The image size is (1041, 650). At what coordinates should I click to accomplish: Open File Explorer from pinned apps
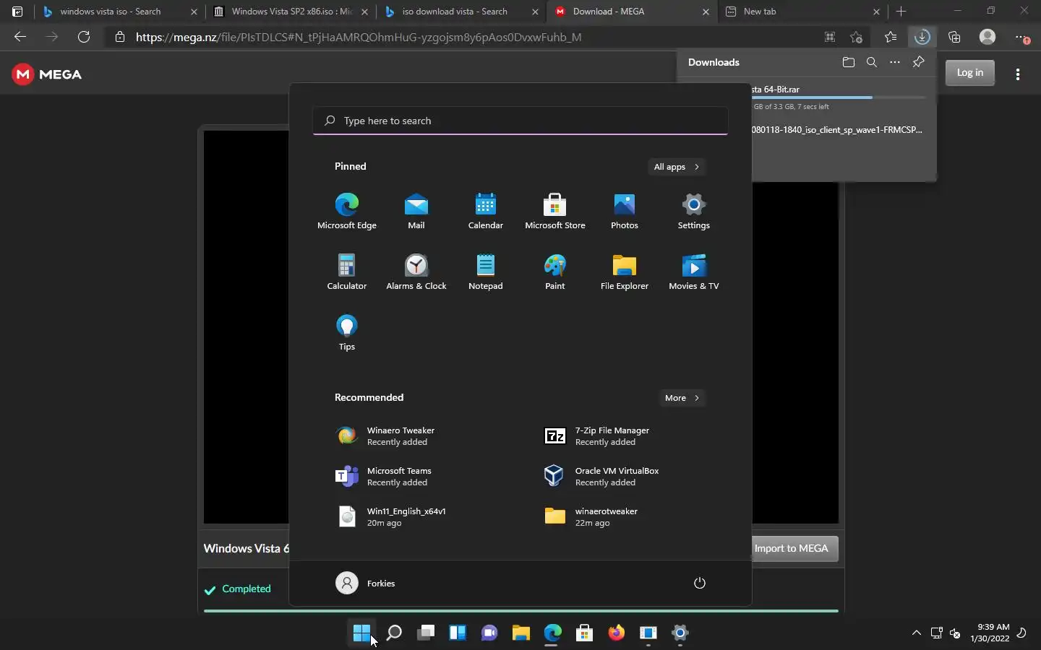click(x=625, y=272)
